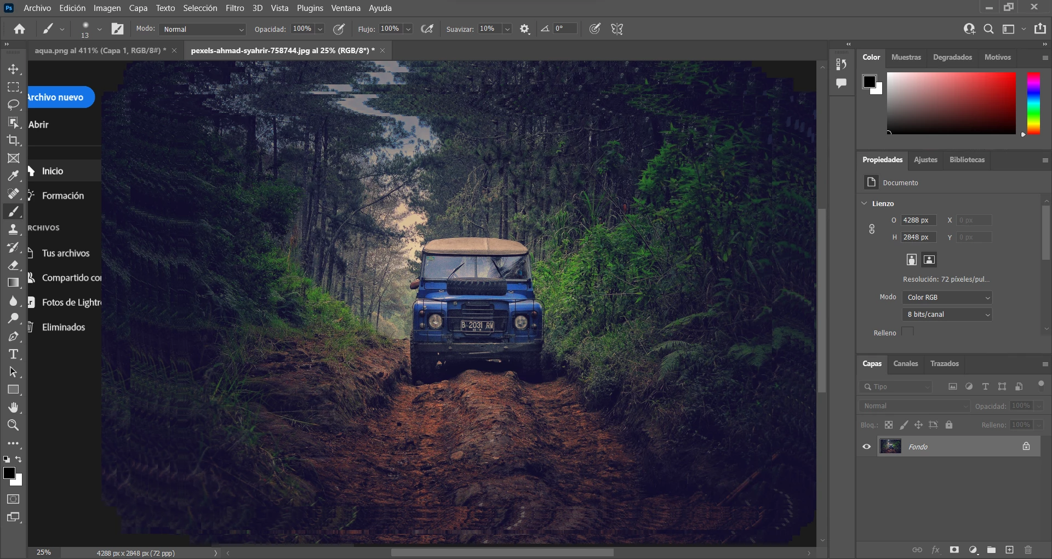Image resolution: width=1052 pixels, height=559 pixels.
Task: Open the Opacidad dropdown arrow
Action: 320,29
